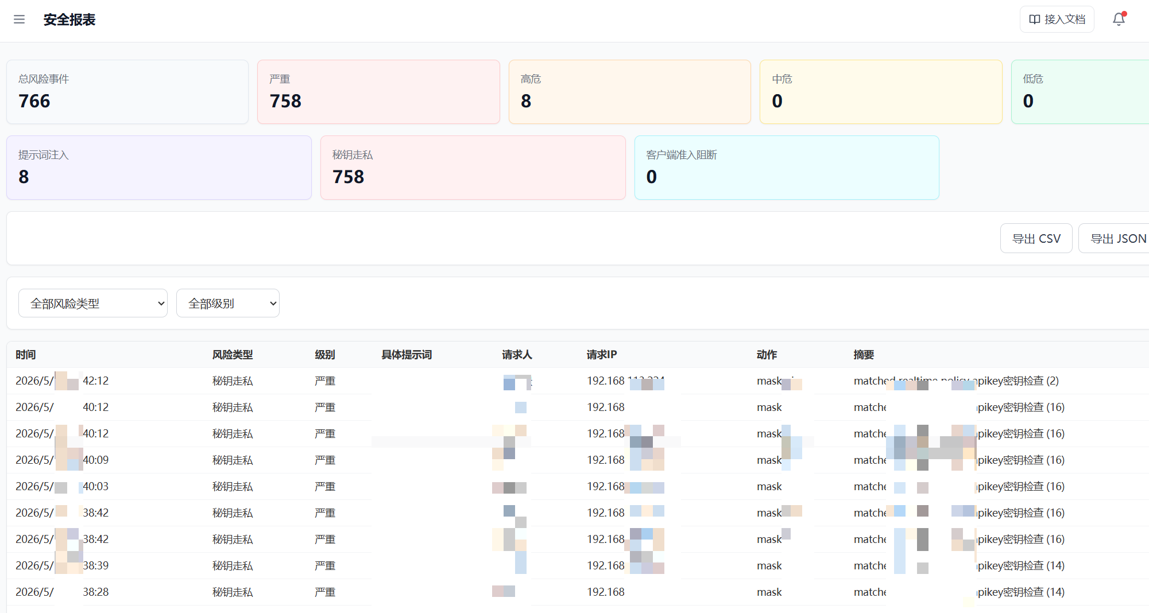Select the 秘钥走私 758 card

tap(473, 168)
